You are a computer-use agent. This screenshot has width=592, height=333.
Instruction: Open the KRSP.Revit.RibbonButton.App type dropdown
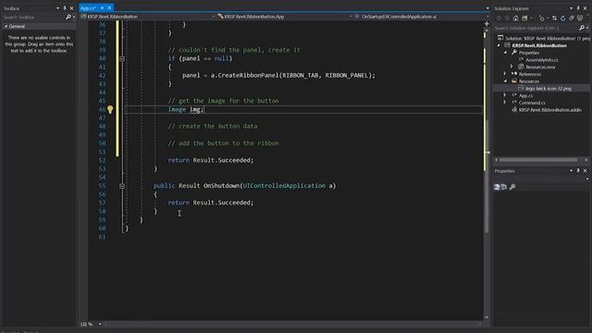[x=351, y=17]
